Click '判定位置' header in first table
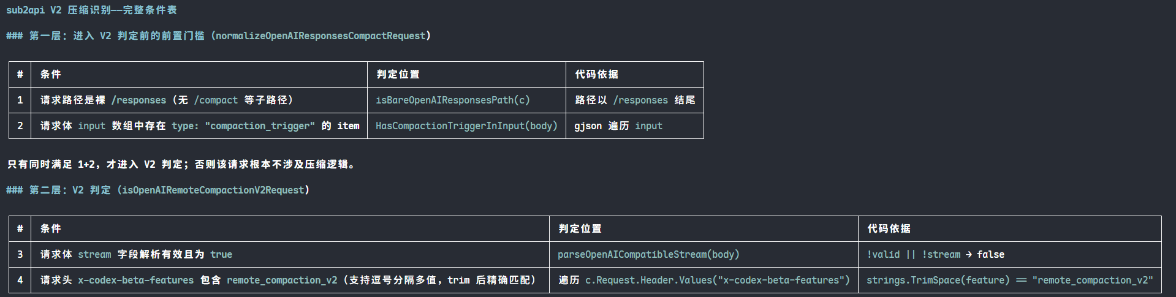This screenshot has height=297, width=1176. [398, 74]
